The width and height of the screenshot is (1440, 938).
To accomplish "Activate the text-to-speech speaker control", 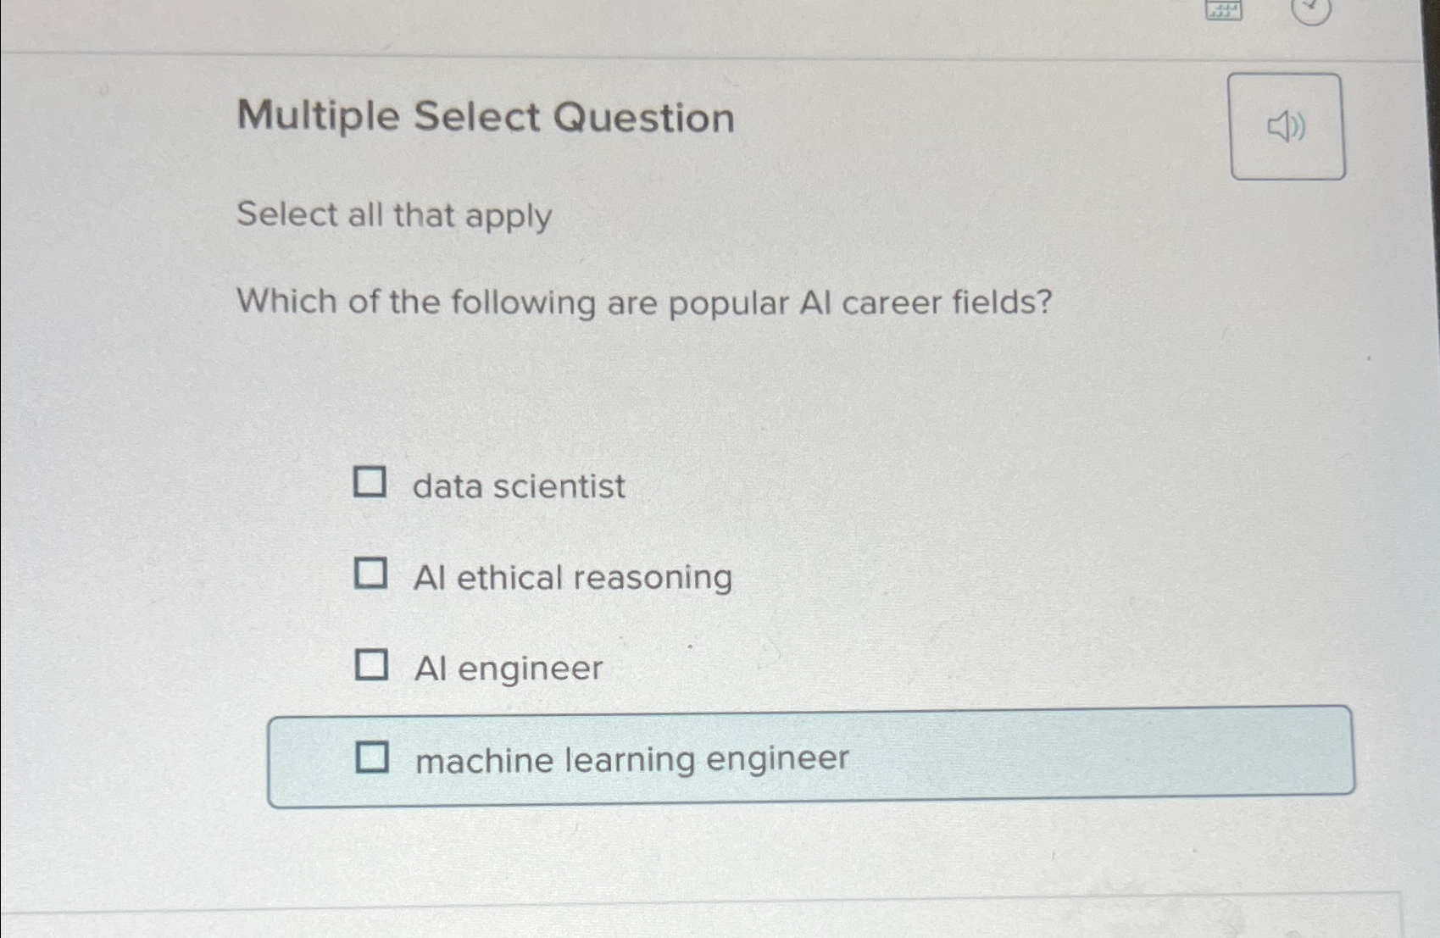I will pyautogui.click(x=1286, y=127).
